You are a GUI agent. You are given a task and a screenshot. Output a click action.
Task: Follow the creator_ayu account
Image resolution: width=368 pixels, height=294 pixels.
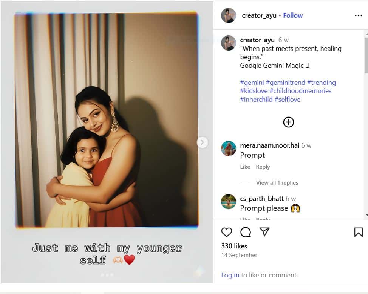(293, 15)
